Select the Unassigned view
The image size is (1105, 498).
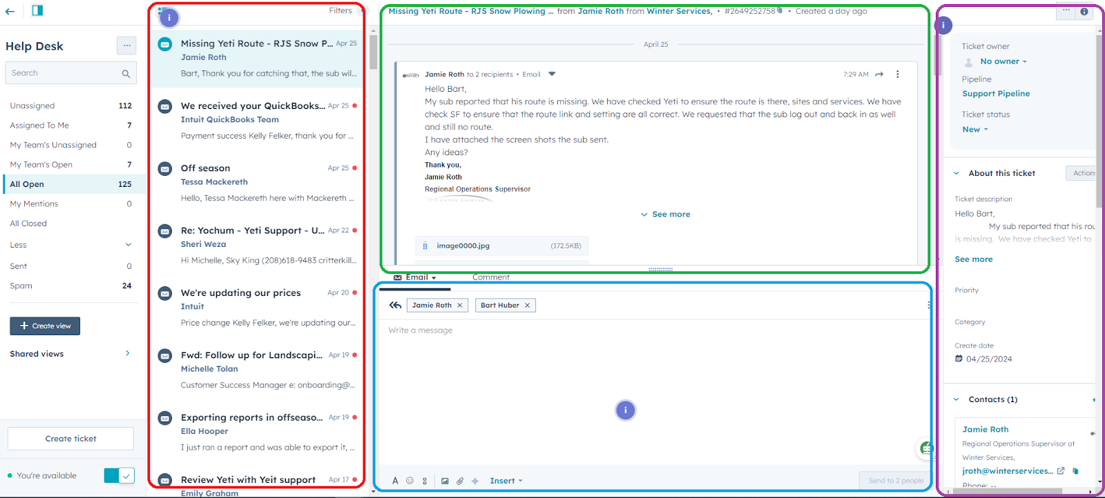click(x=32, y=106)
